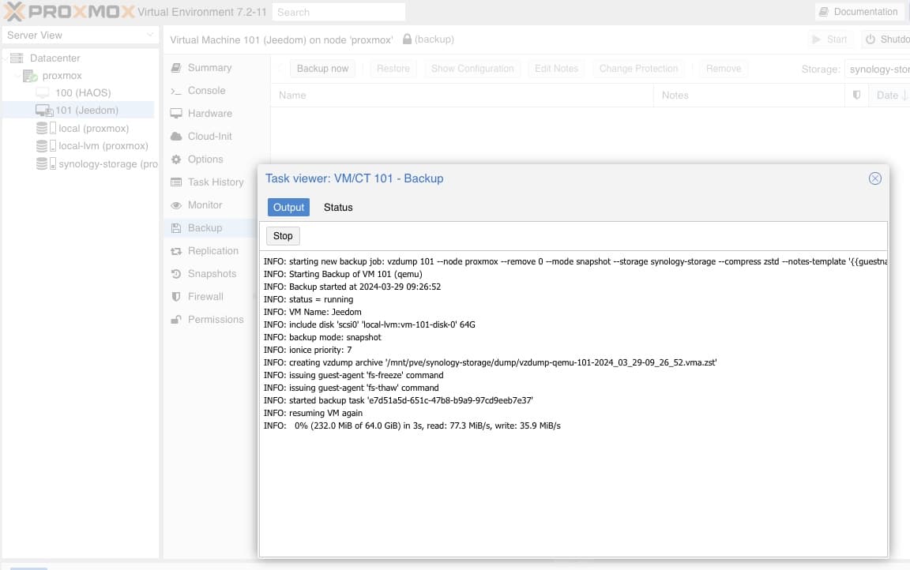The width and height of the screenshot is (910, 570).
Task: Switch to the Output tab in task viewer
Action: pyautogui.click(x=288, y=207)
